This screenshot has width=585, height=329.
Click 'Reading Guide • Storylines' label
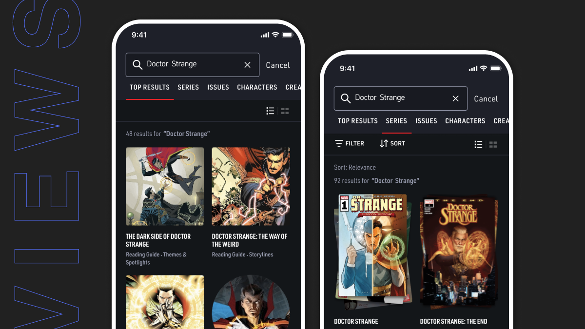(243, 254)
